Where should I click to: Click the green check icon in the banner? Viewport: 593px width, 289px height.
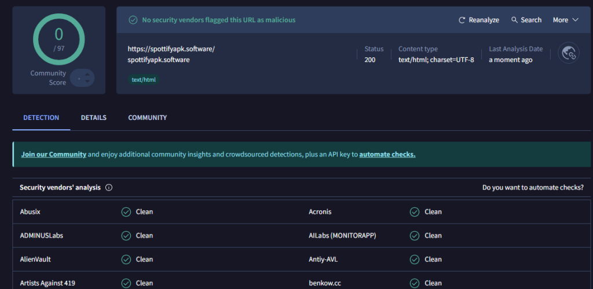click(x=133, y=20)
